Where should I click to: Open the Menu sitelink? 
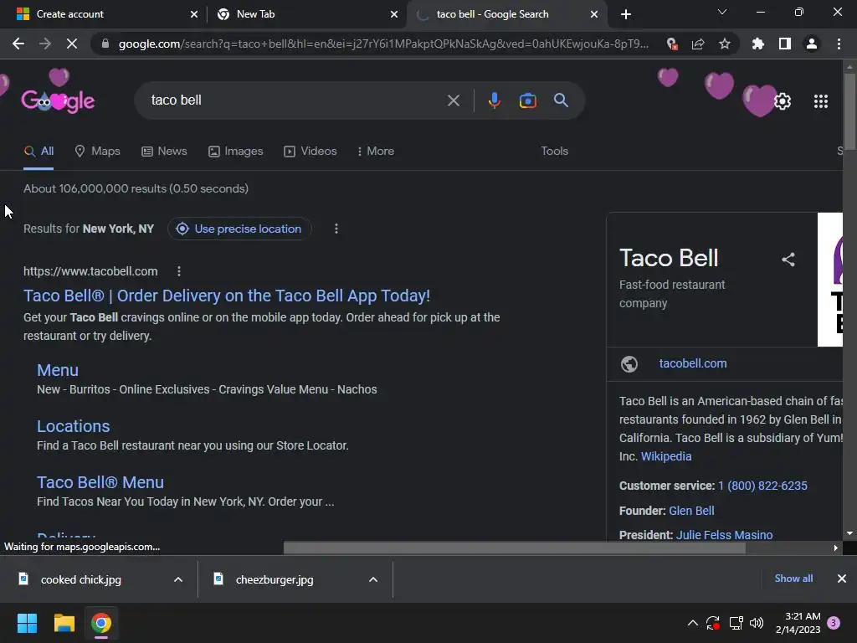click(58, 370)
